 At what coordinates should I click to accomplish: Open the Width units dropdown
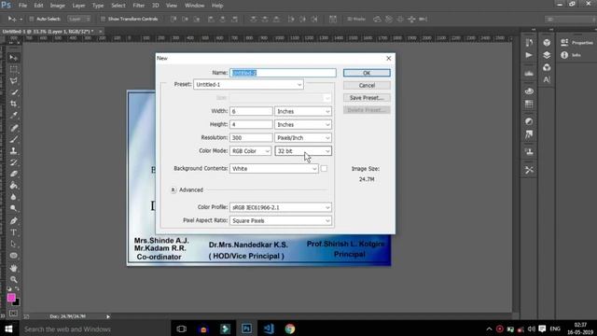click(x=303, y=111)
